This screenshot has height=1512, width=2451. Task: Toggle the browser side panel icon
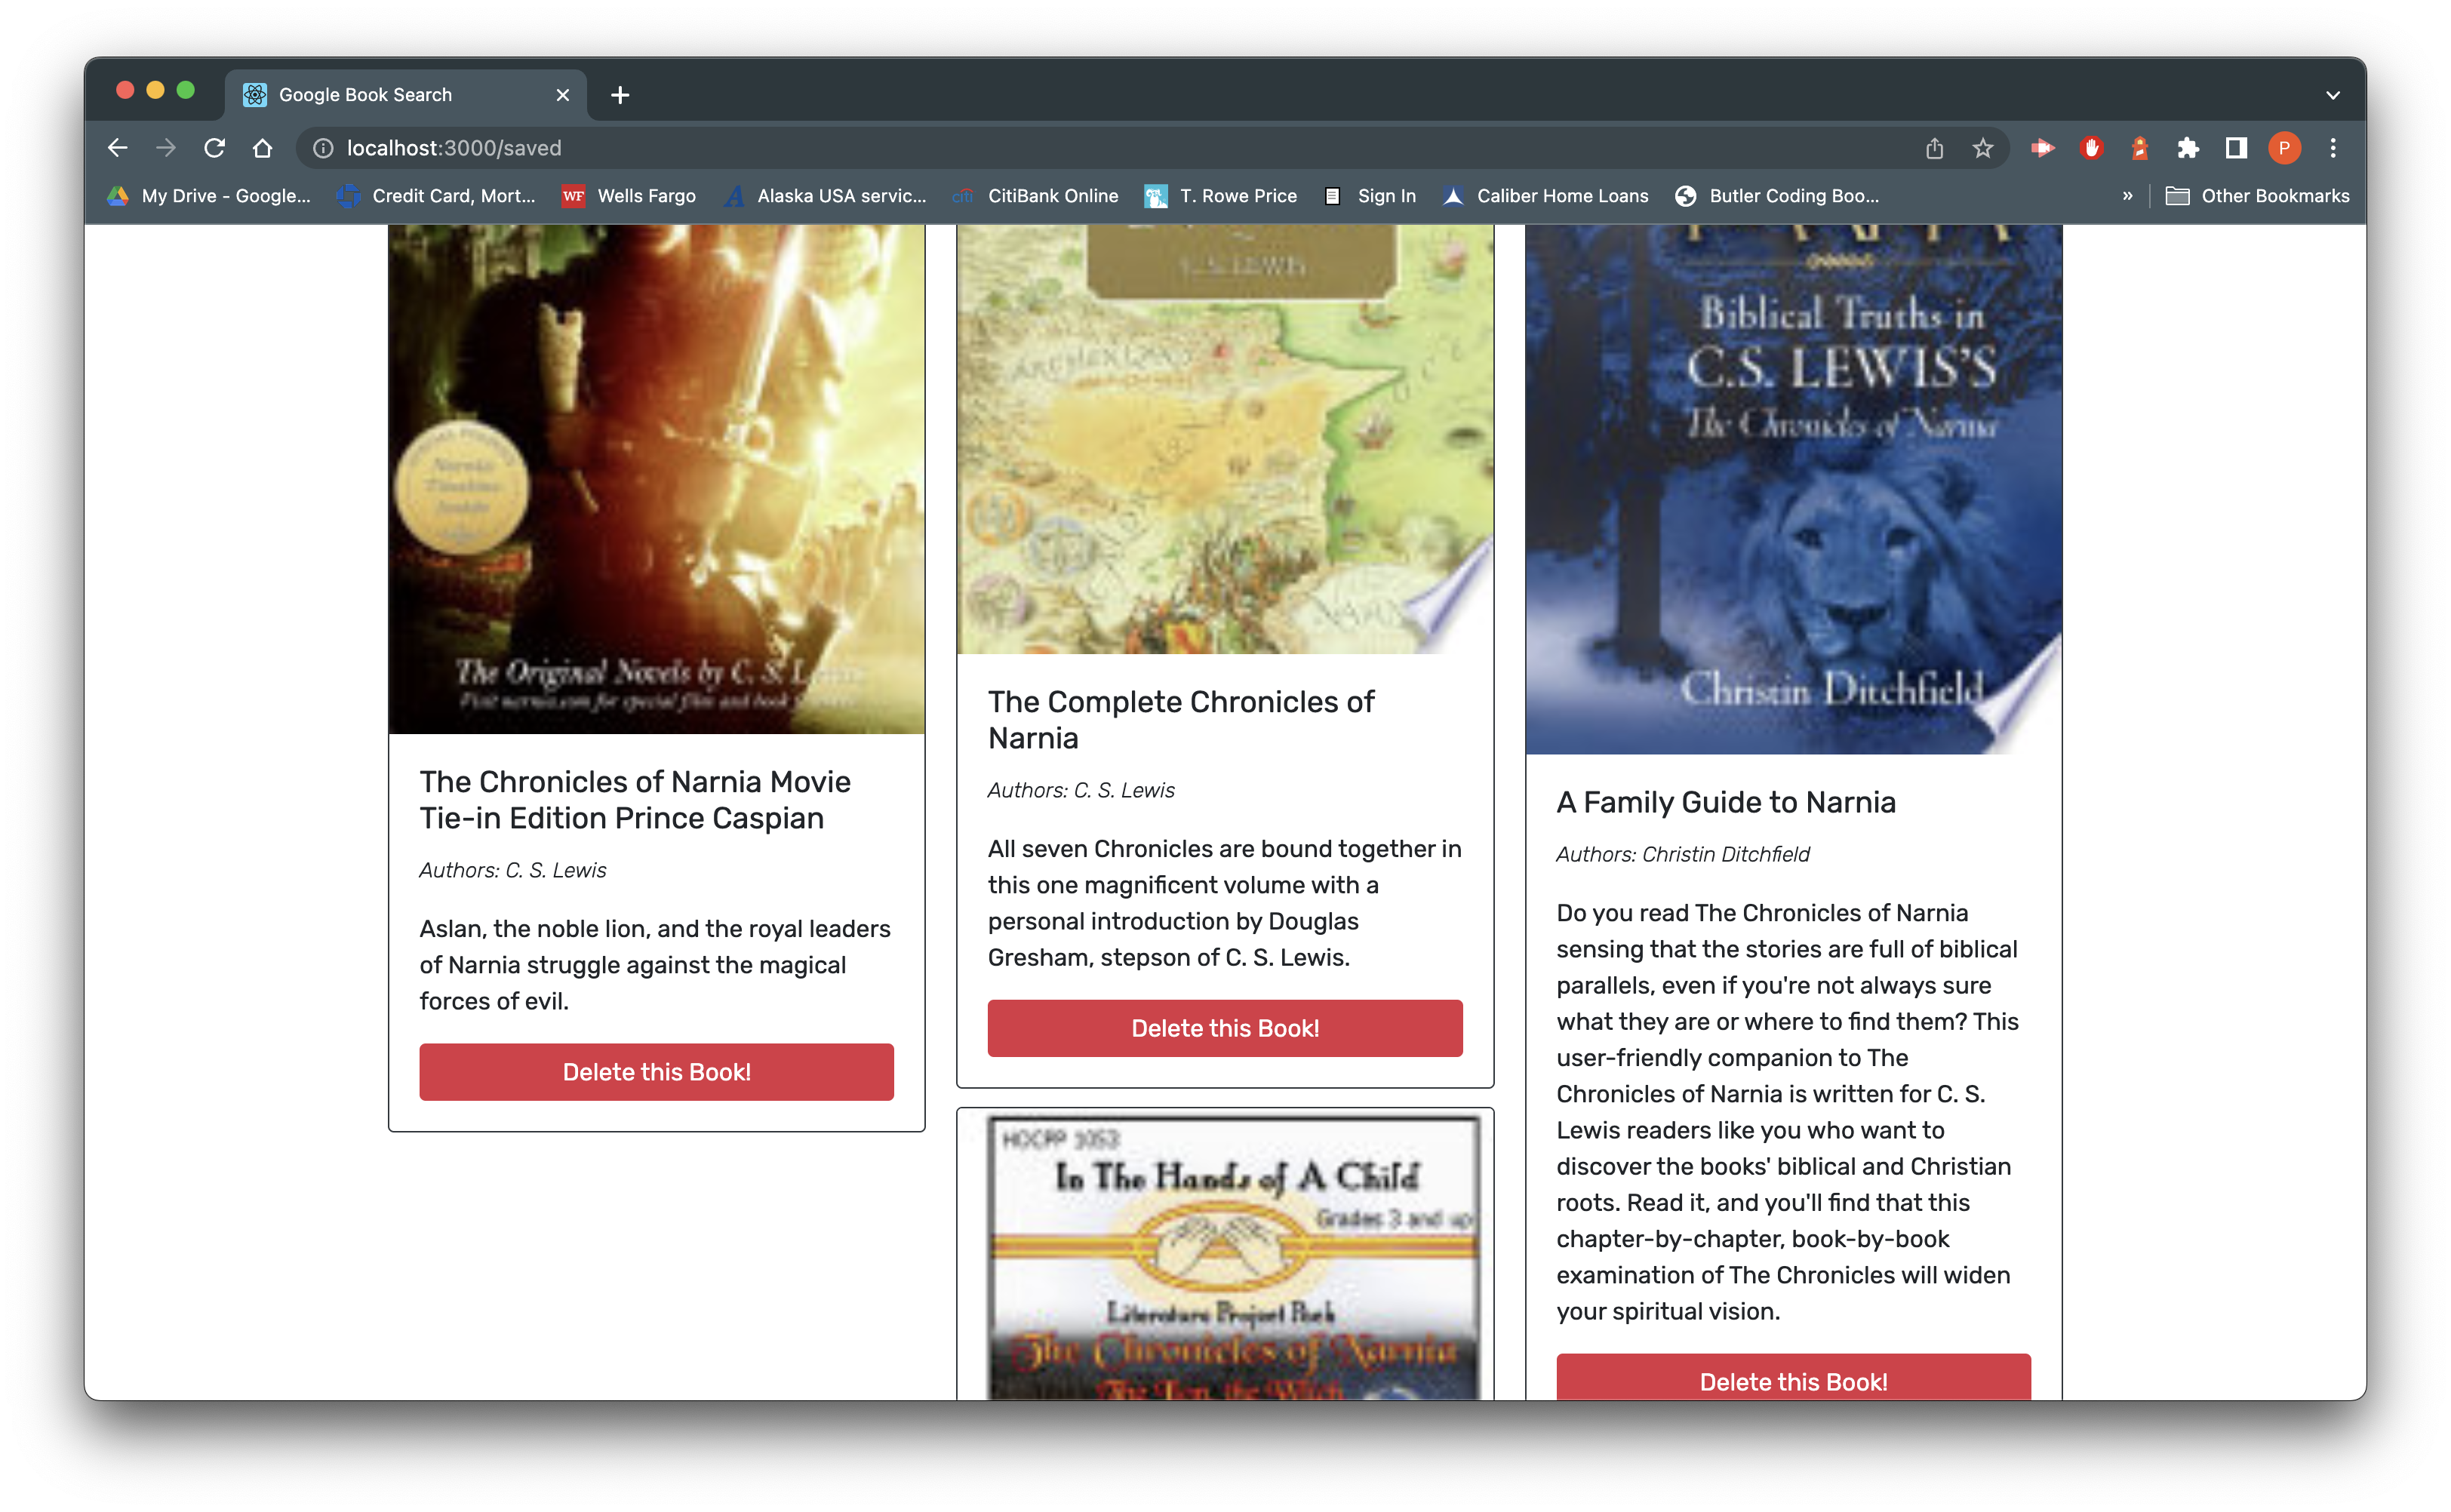click(2236, 148)
